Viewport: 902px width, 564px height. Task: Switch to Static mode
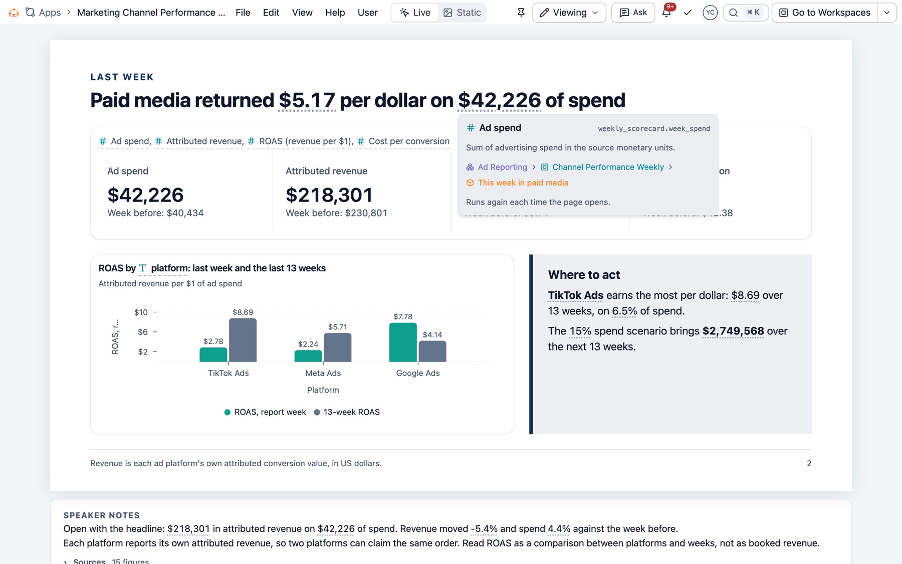462,13
